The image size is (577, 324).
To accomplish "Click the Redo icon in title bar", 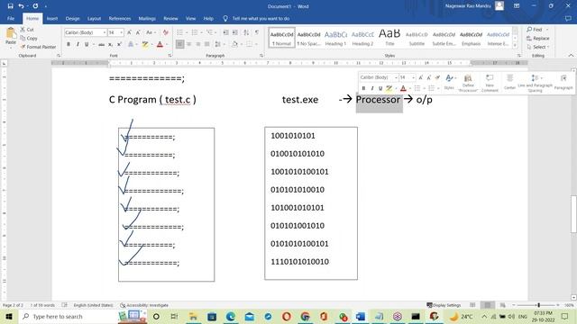I will [35, 6].
